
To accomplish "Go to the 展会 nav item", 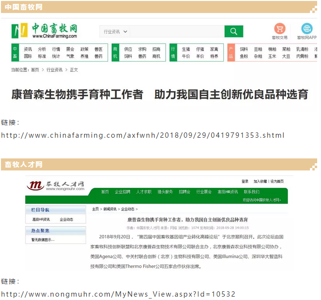I will pos(70,49).
